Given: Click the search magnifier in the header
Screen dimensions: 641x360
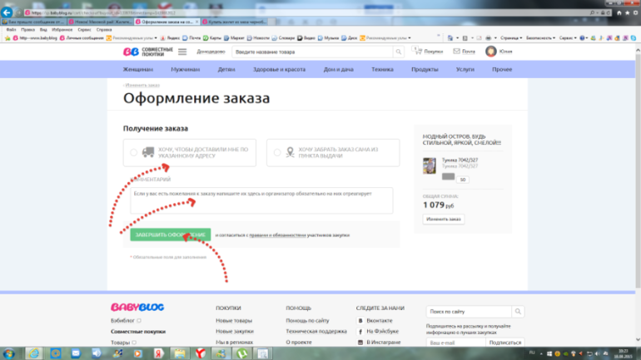Looking at the screenshot, I should click(x=398, y=52).
